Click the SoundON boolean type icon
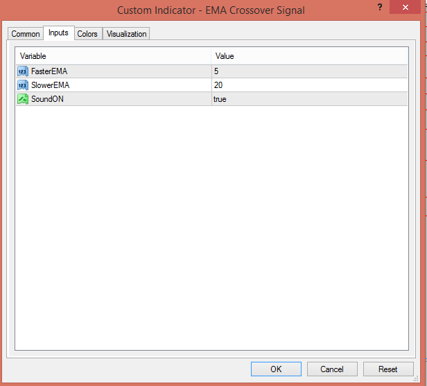The width and height of the screenshot is (427, 386). (23, 99)
